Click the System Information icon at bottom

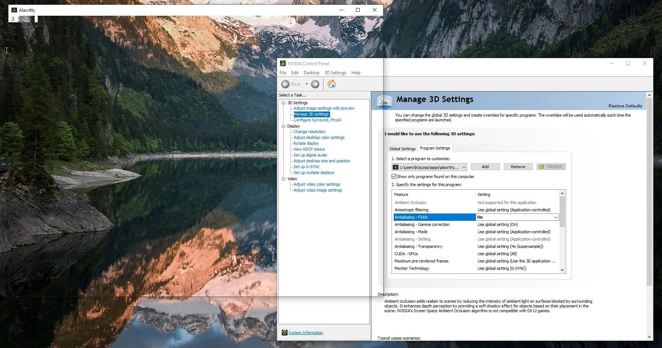(284, 333)
